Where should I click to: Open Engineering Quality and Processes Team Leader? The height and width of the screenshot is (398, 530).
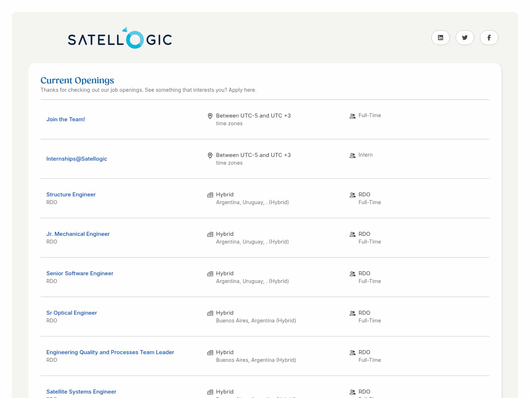pos(110,352)
